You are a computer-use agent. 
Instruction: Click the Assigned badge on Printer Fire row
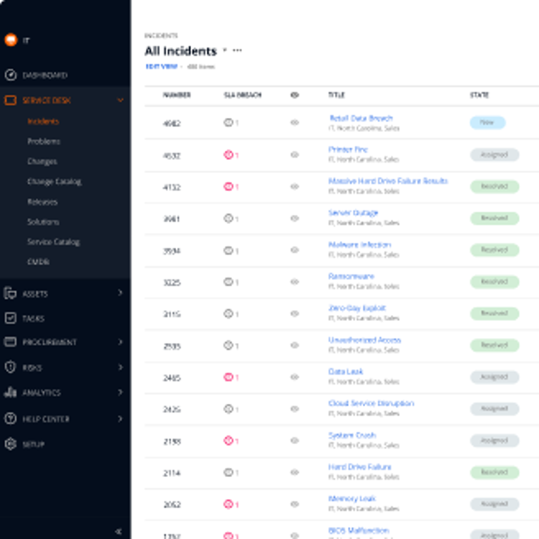494,155
